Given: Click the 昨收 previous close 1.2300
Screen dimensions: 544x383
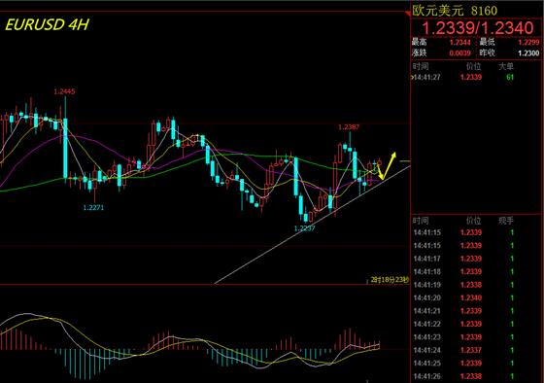Looking at the screenshot, I should (x=528, y=52).
